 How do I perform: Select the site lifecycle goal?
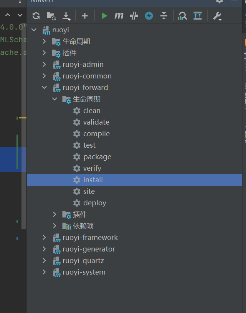point(89,191)
